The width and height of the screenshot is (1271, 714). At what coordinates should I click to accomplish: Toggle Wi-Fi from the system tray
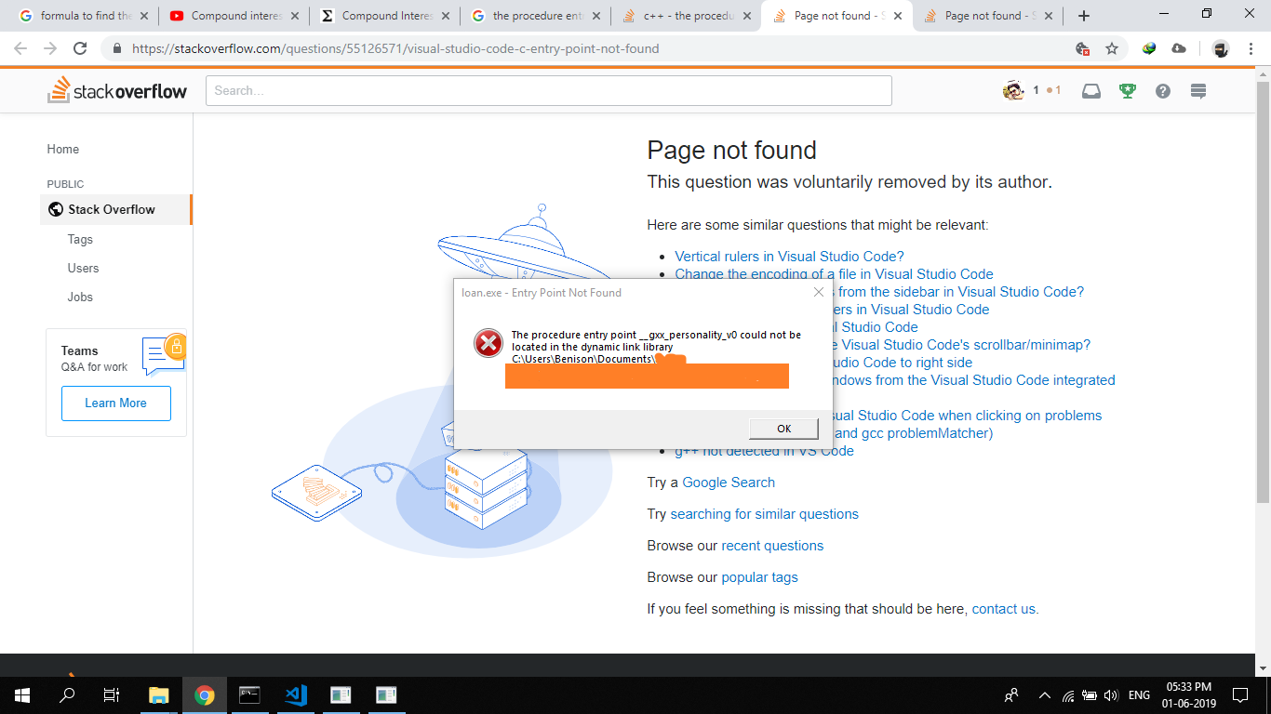(1066, 694)
